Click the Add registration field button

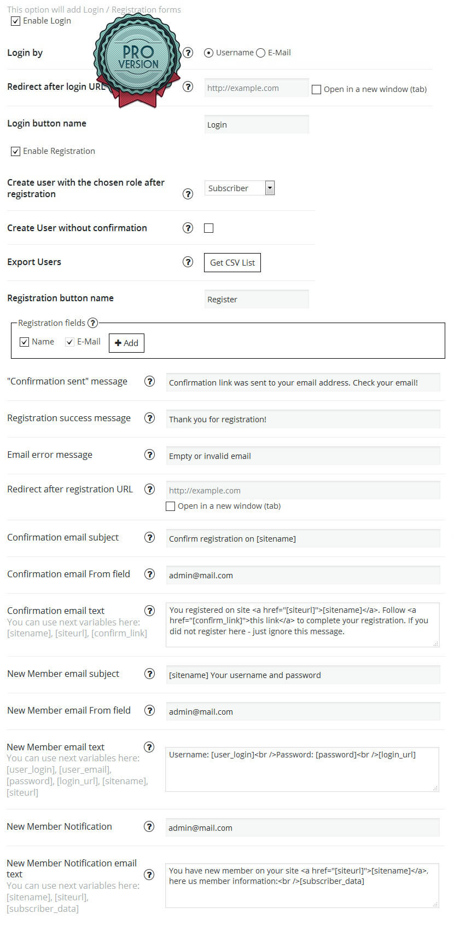click(x=126, y=343)
